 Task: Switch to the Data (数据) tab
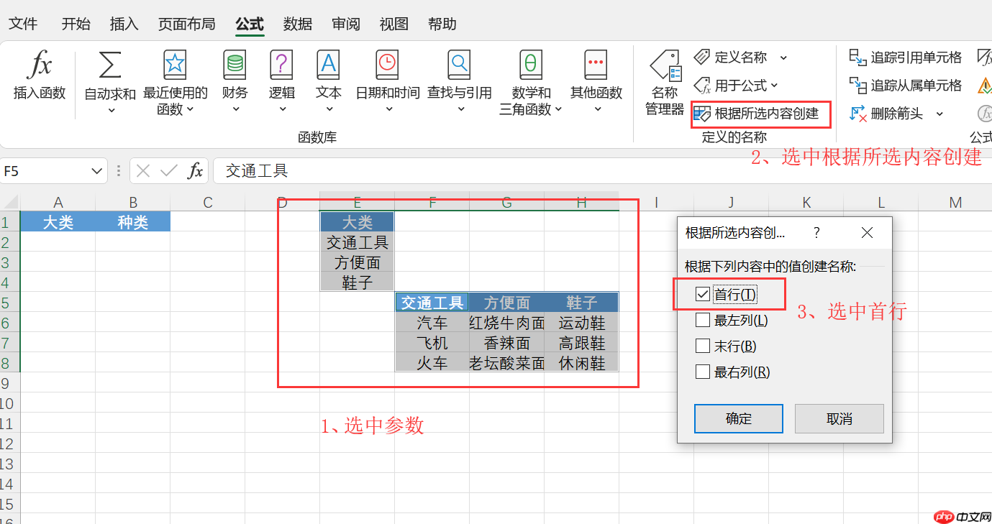[298, 24]
